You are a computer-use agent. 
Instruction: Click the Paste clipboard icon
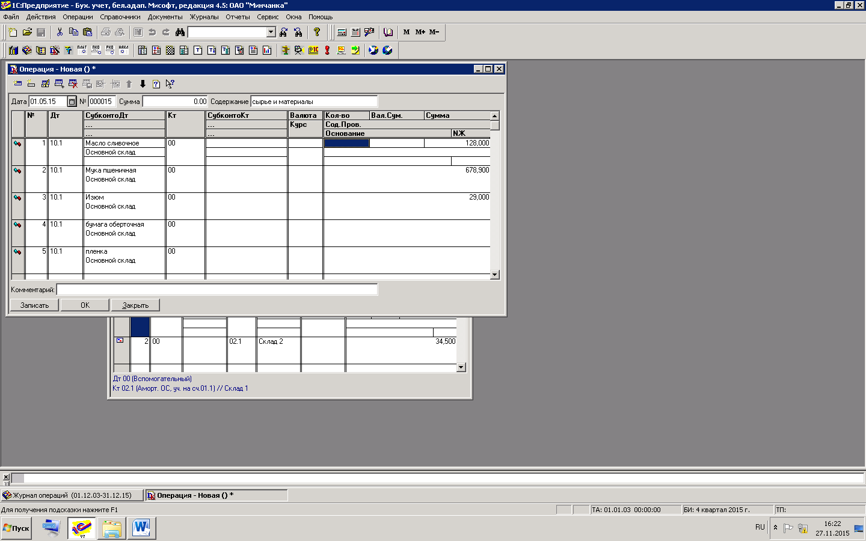(x=88, y=32)
